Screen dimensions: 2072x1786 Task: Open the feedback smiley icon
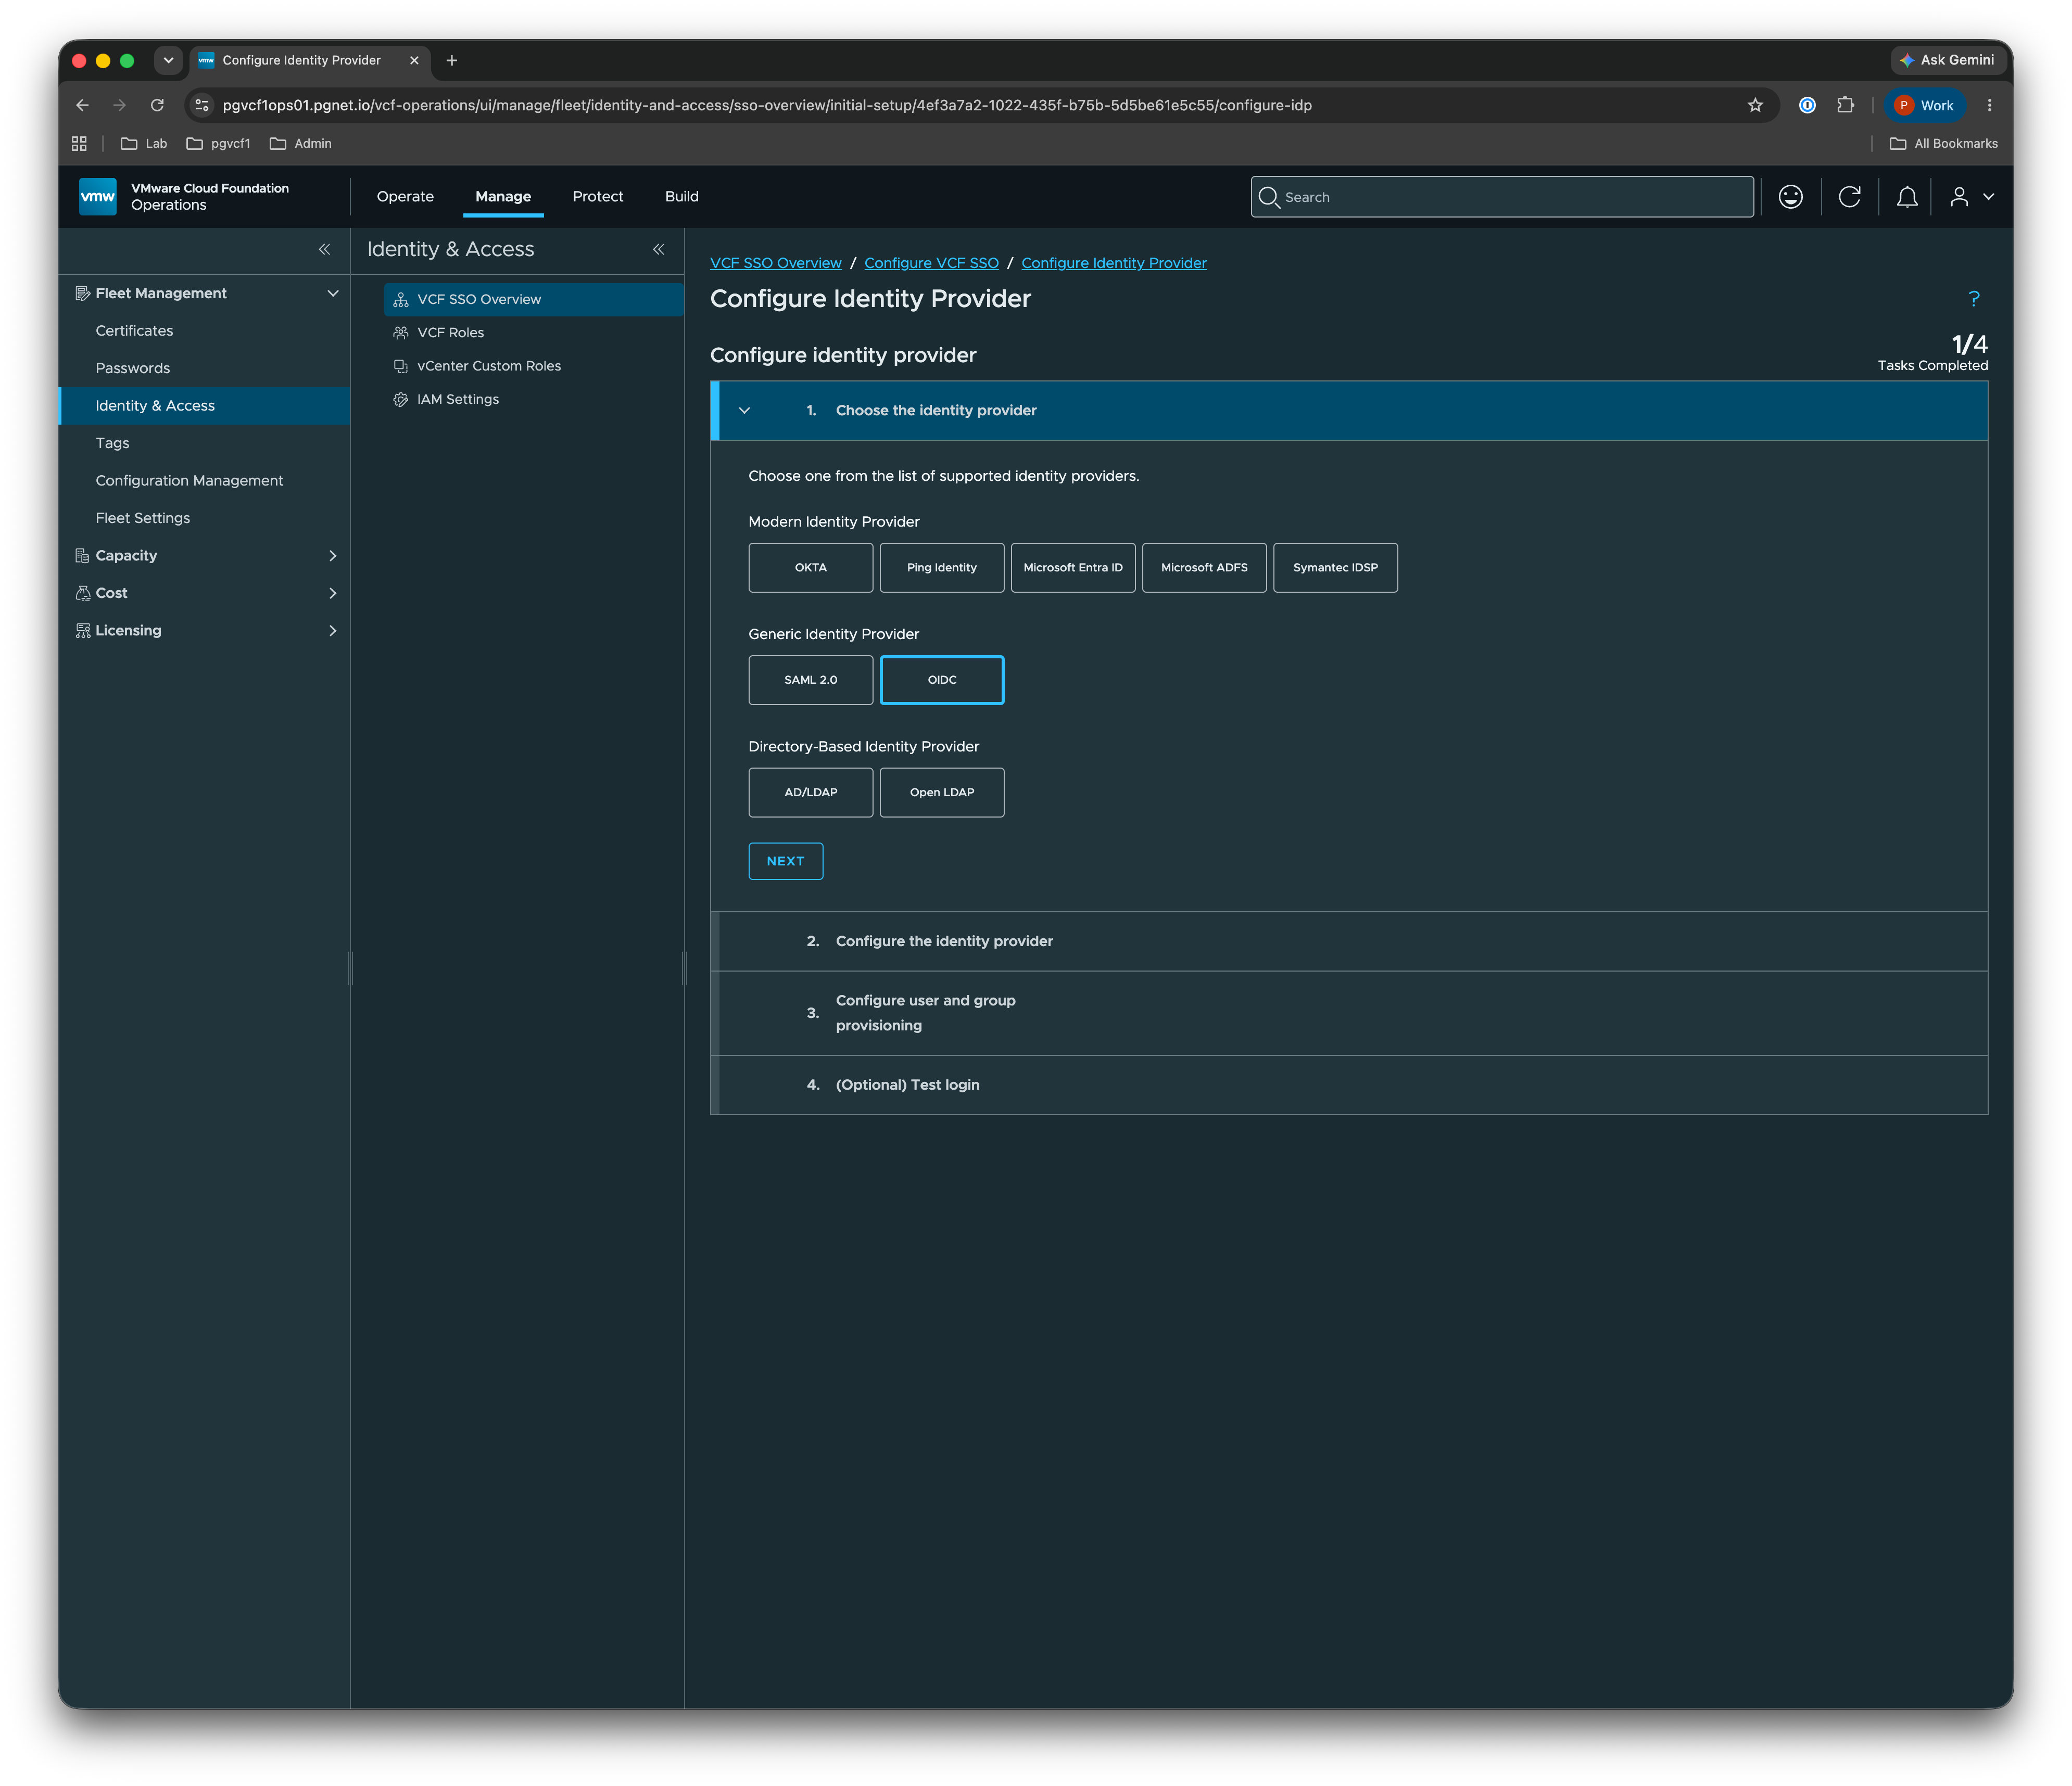(1790, 197)
